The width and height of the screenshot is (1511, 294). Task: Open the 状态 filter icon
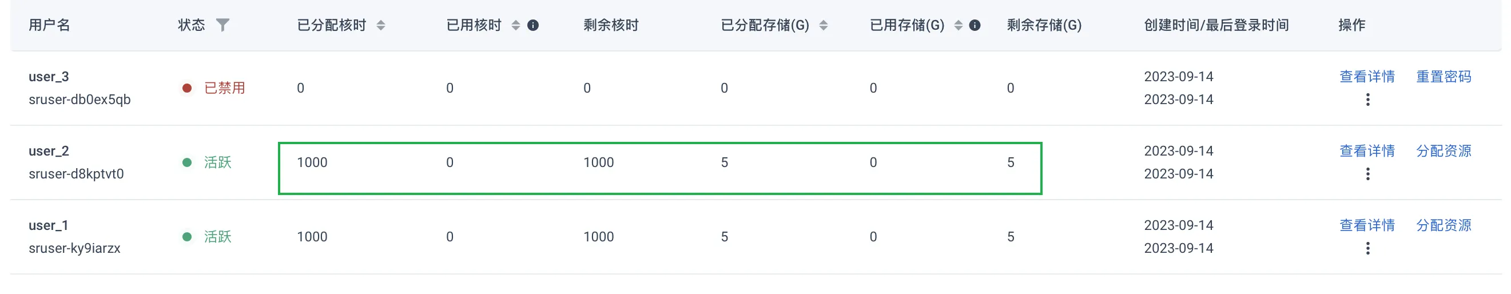pyautogui.click(x=222, y=25)
